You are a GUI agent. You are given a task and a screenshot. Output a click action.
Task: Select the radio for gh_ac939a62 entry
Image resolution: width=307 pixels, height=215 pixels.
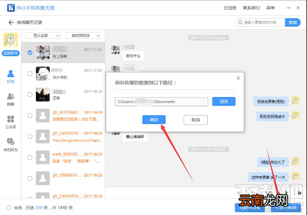click(x=30, y=115)
